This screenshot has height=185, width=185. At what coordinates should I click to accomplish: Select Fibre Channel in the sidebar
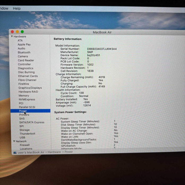click(27, 80)
